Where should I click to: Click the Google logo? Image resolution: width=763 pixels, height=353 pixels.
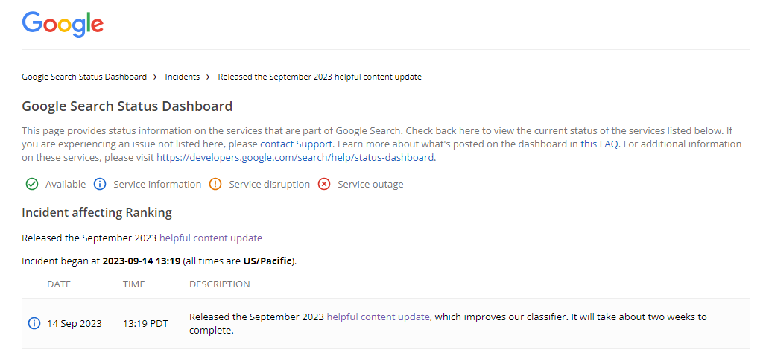pyautogui.click(x=63, y=25)
